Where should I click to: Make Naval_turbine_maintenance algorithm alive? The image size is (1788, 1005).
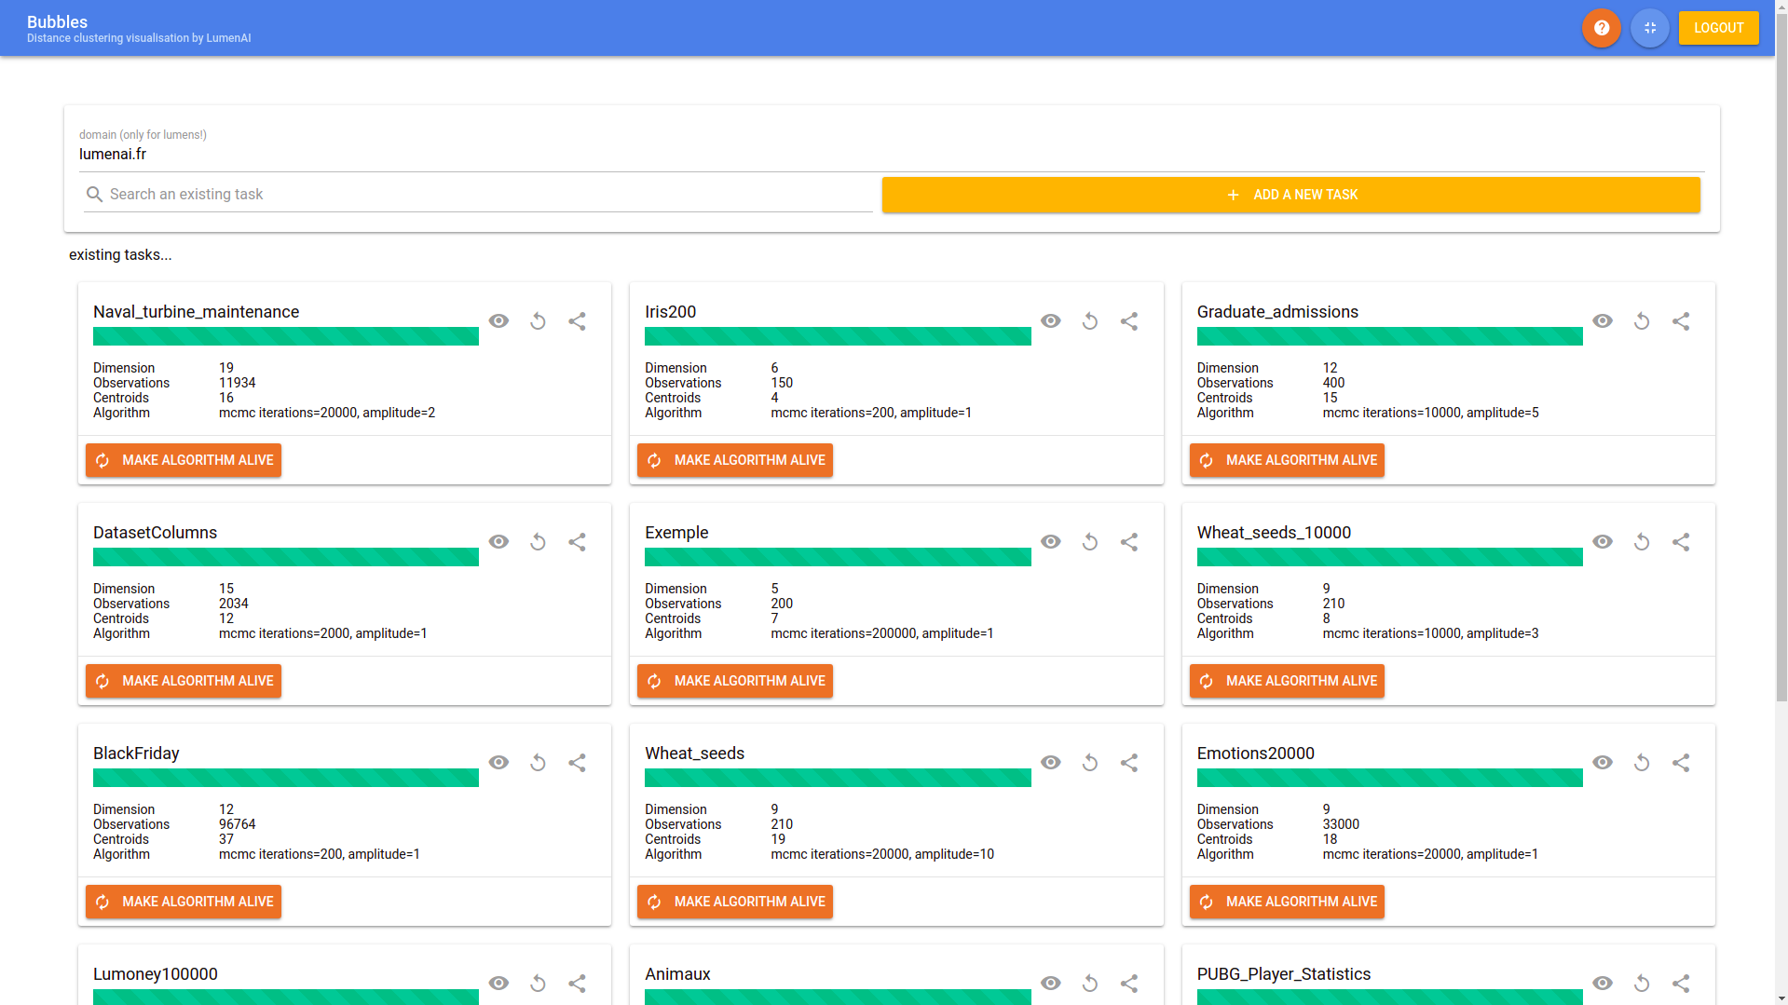click(x=184, y=460)
